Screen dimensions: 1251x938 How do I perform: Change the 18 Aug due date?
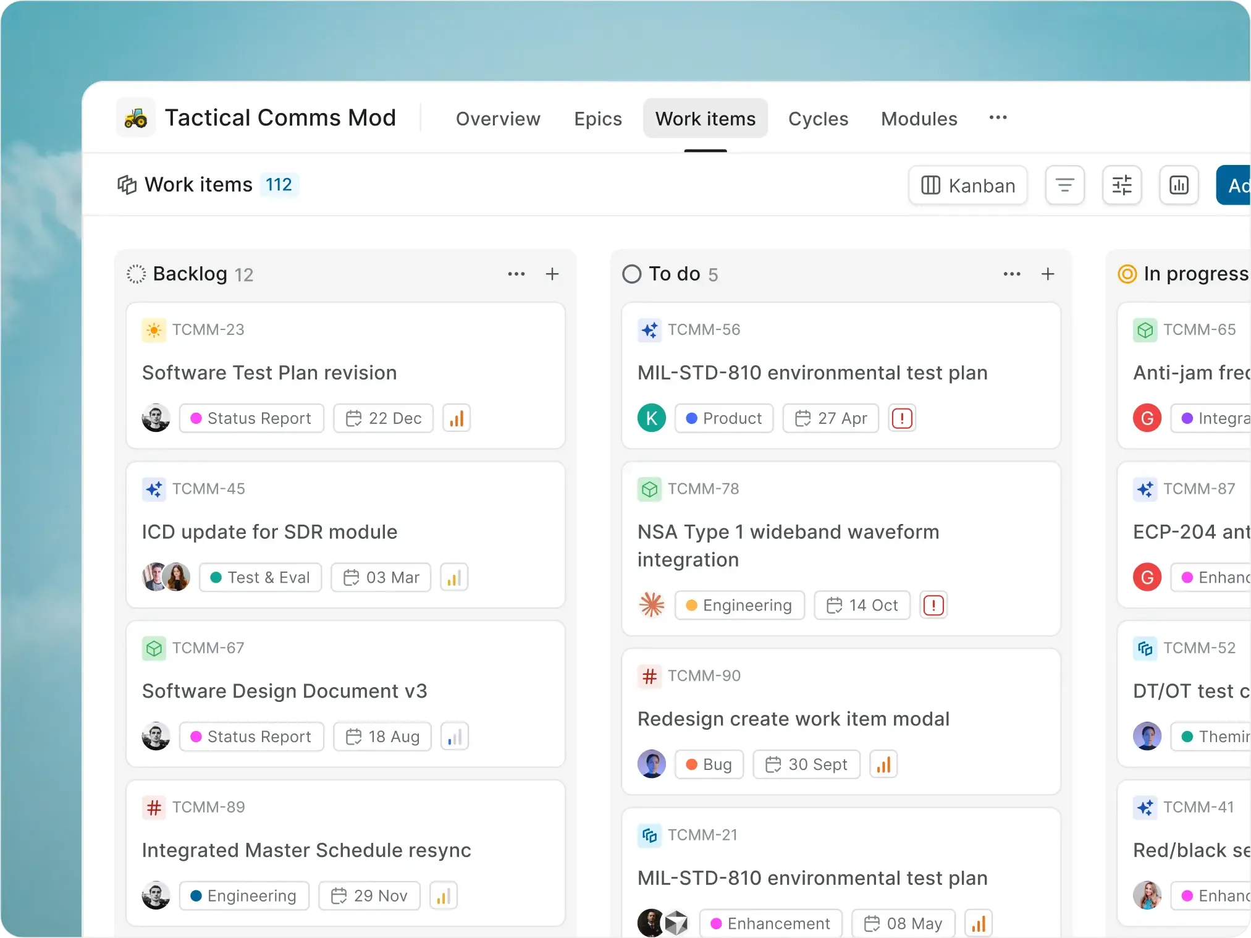point(382,737)
